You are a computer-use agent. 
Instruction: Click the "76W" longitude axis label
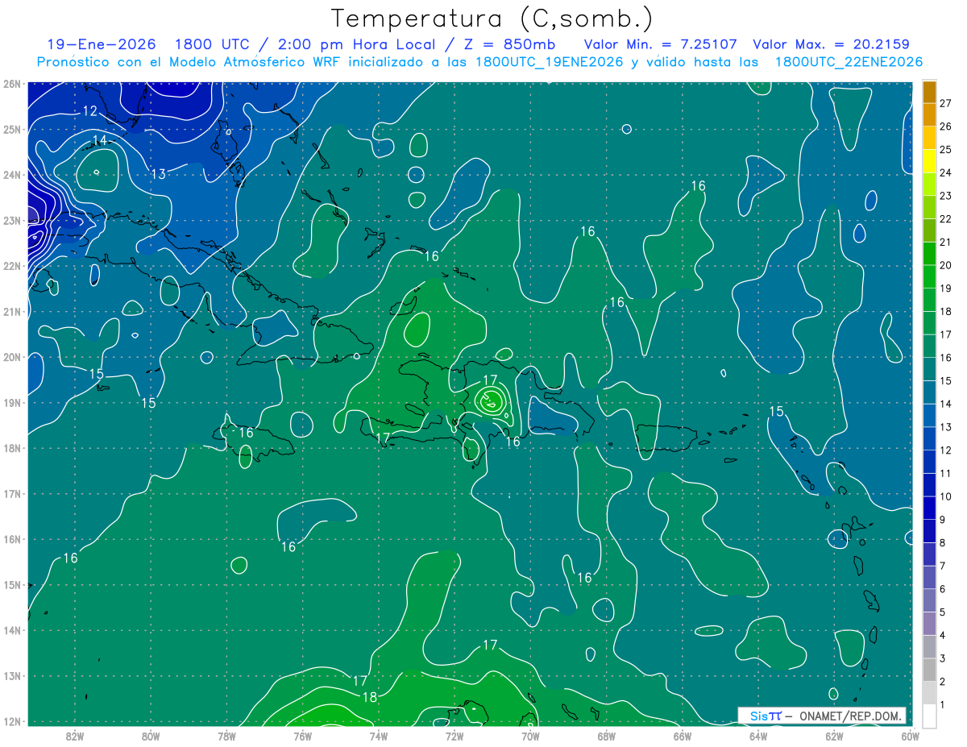point(302,736)
